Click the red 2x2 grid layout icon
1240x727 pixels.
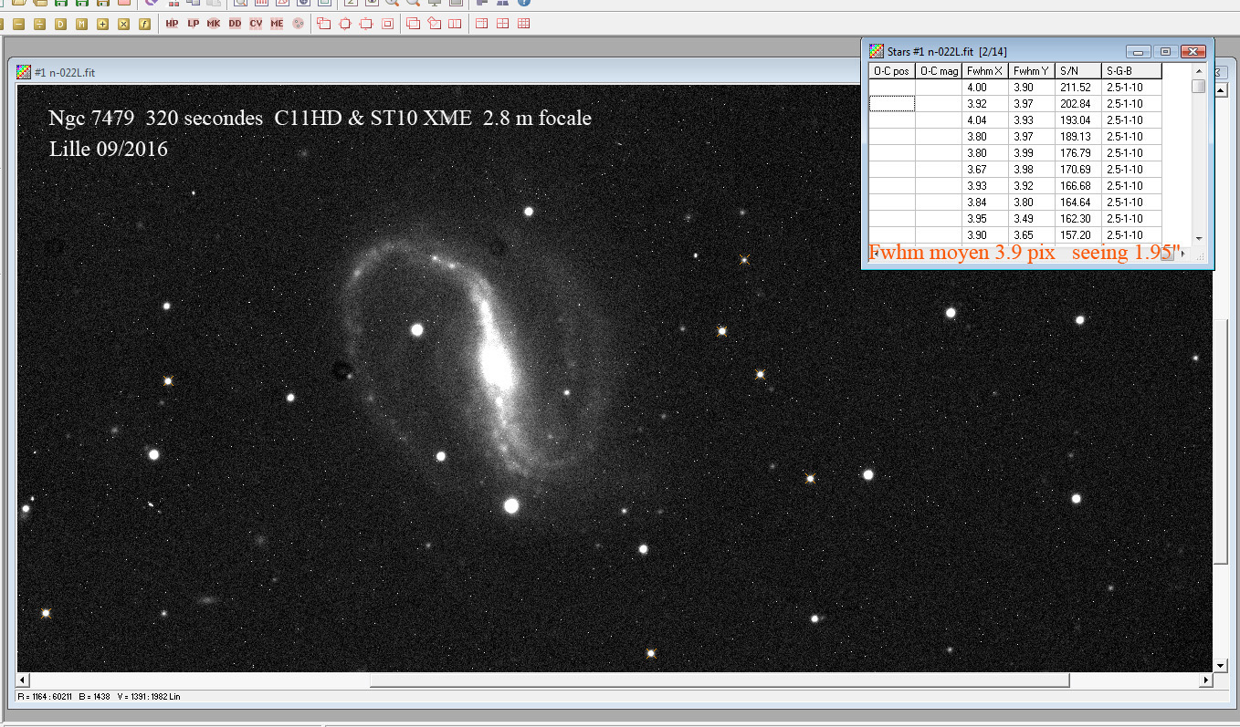(502, 24)
